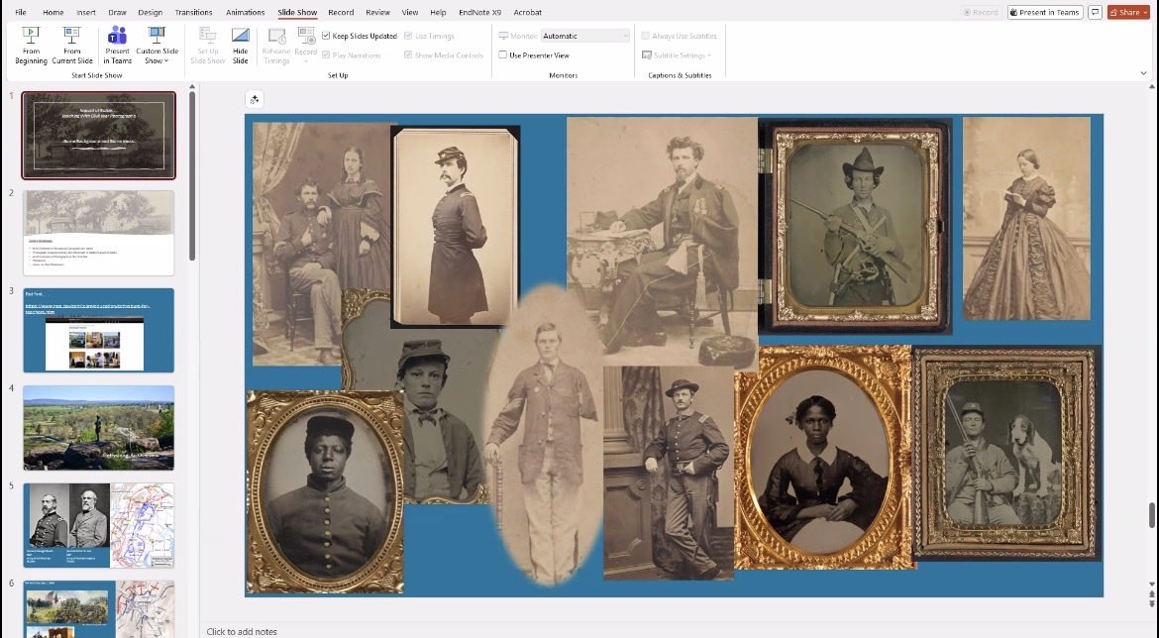Click to add notes field

point(242,631)
